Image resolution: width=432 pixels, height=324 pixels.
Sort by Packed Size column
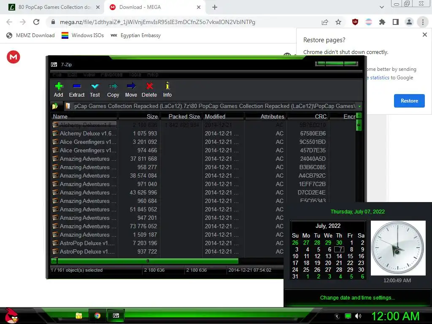(x=181, y=116)
